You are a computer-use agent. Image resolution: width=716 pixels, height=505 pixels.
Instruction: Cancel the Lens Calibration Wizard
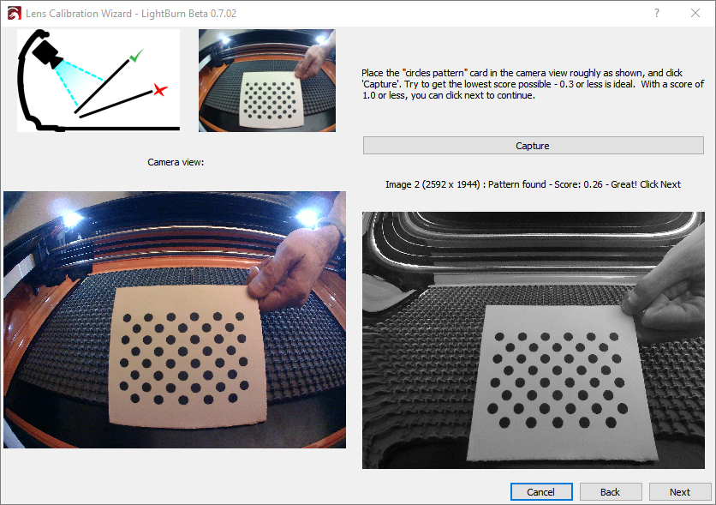coord(541,492)
